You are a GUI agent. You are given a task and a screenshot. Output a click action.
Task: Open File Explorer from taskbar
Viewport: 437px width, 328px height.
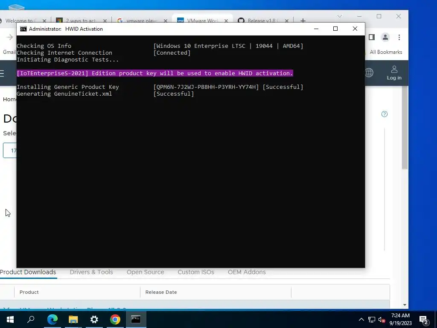point(73,319)
